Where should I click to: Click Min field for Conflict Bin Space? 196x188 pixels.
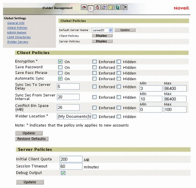[151, 110]
